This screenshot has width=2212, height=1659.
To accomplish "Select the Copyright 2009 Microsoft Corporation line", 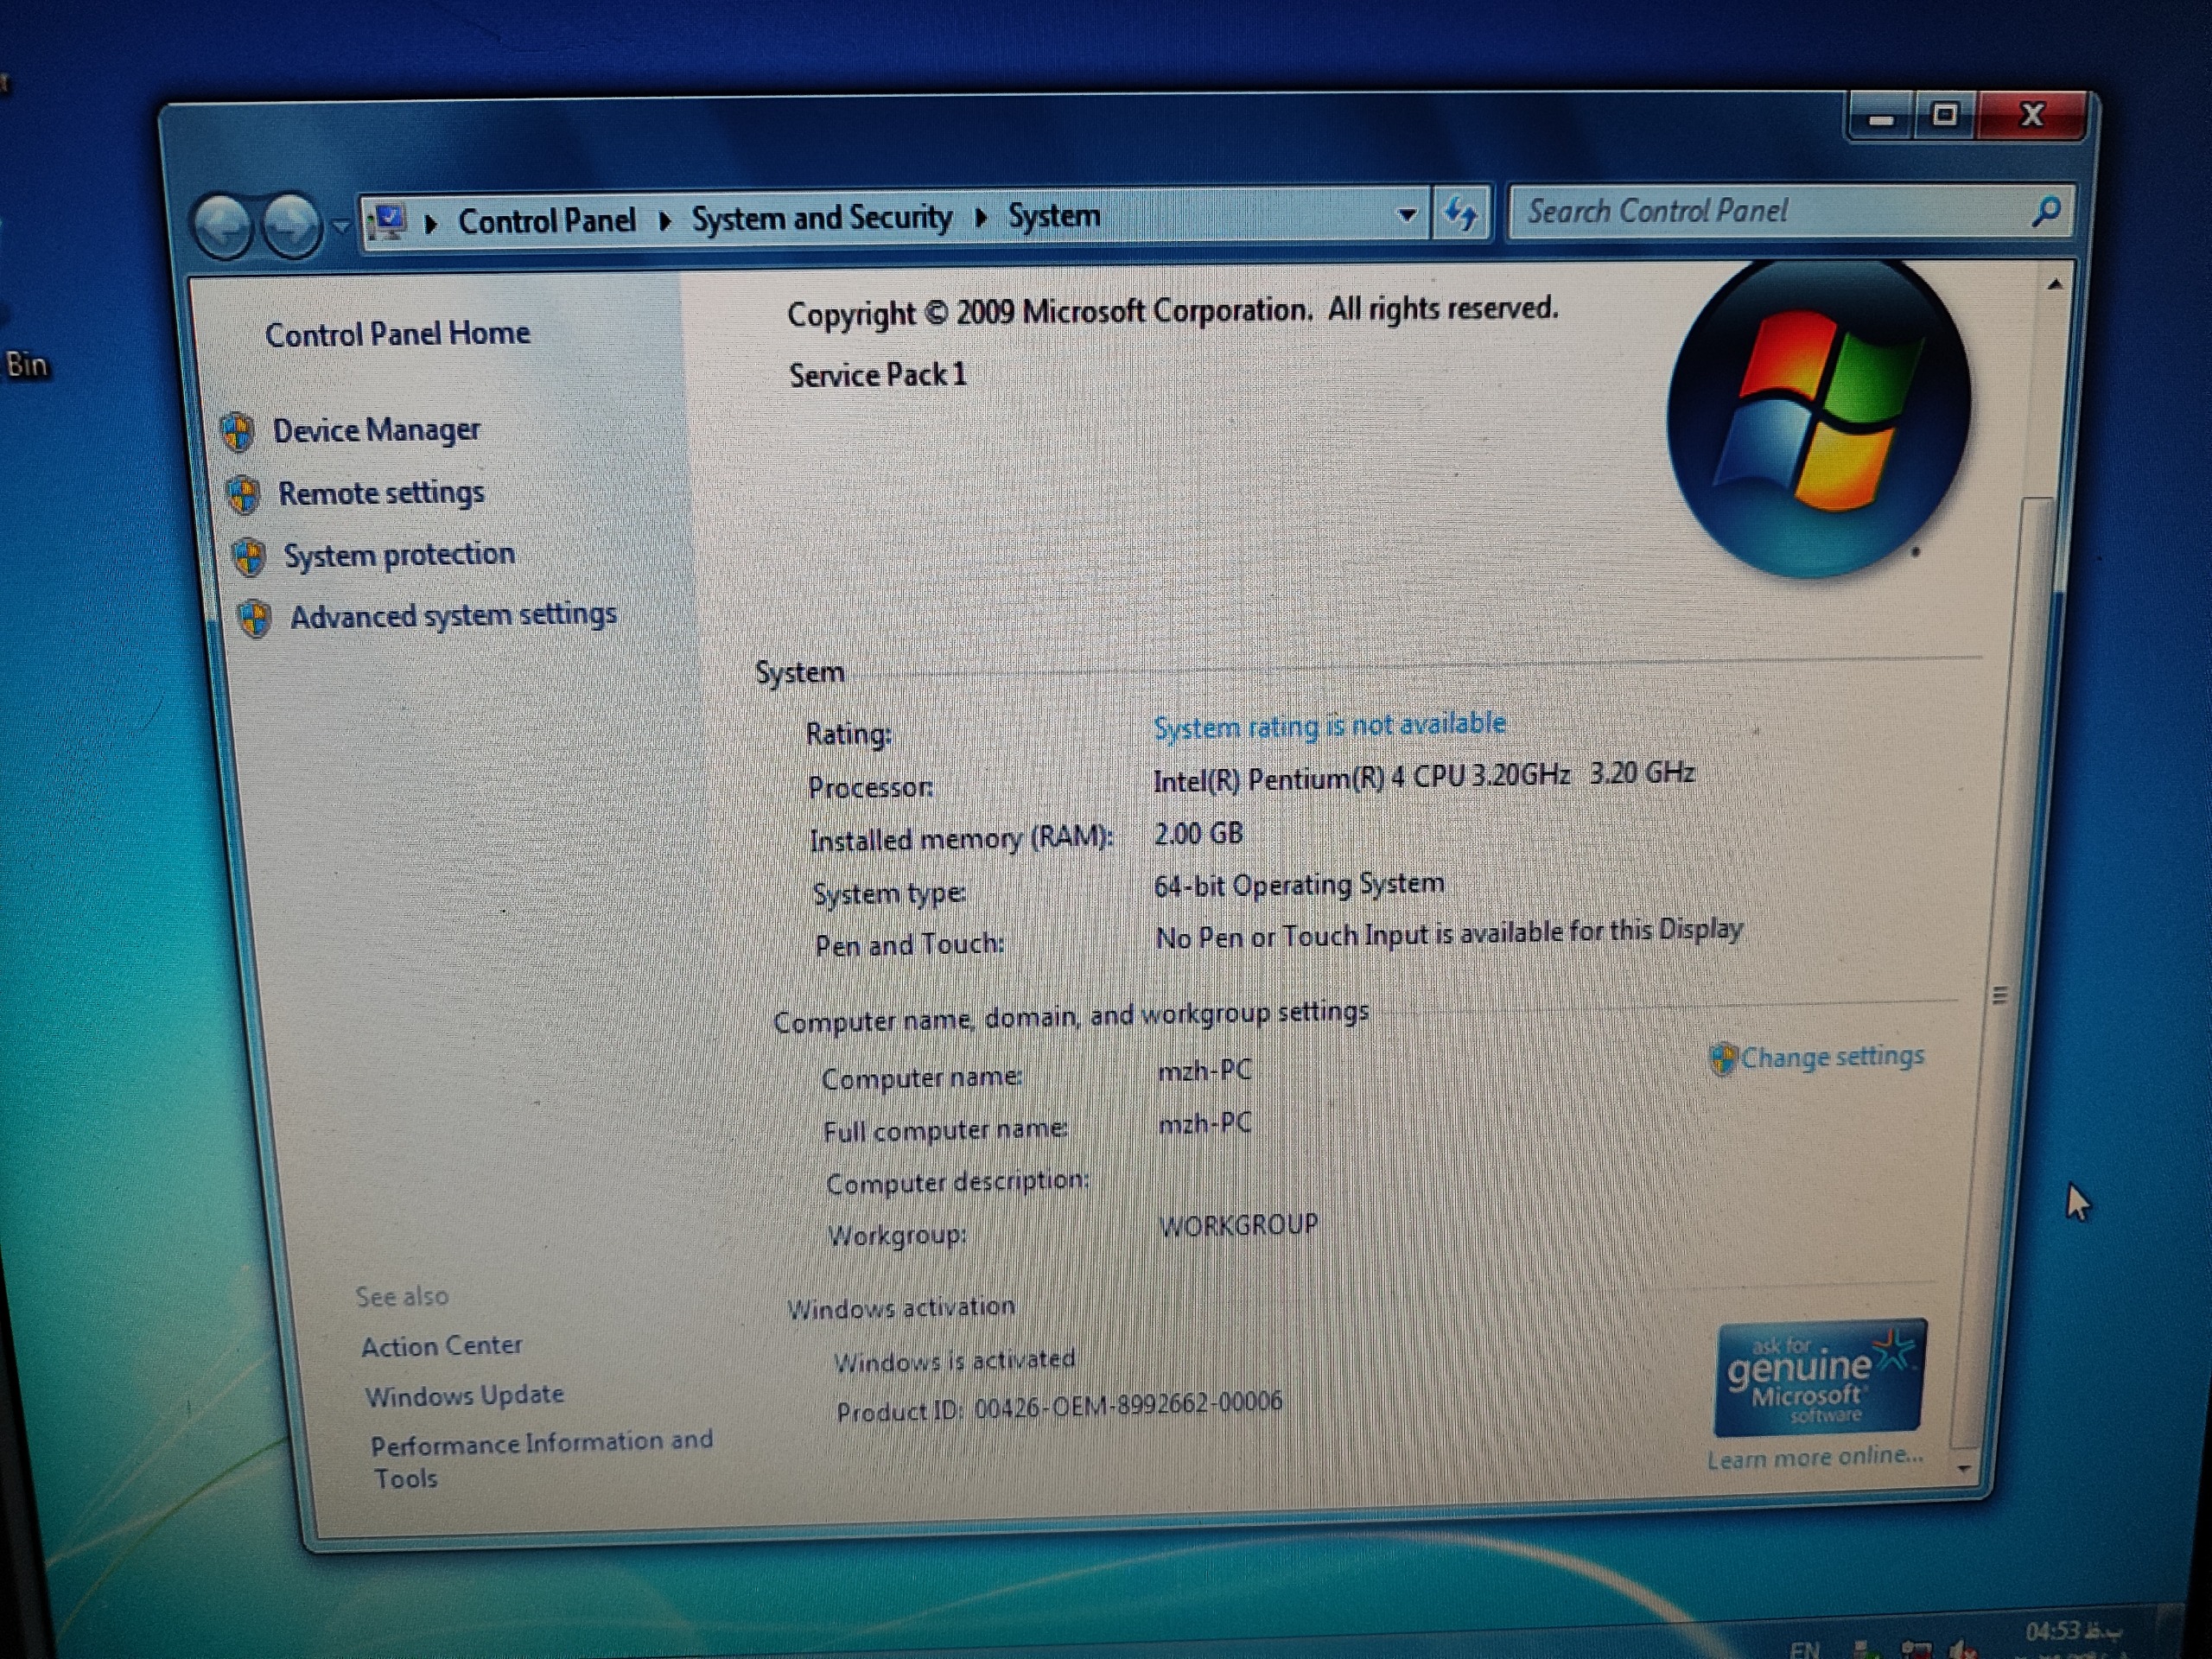I will pos(1172,311).
